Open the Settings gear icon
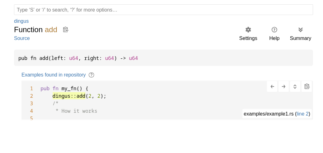 tap(248, 30)
